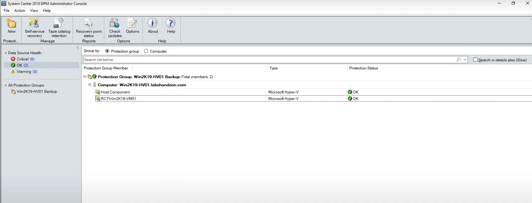Sort by Protection Status column header
Screen dimensions: 532x203
364,68
